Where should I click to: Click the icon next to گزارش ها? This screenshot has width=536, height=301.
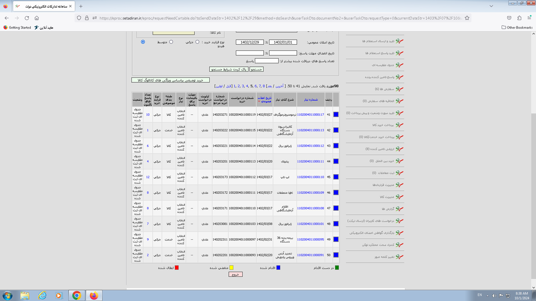399,209
